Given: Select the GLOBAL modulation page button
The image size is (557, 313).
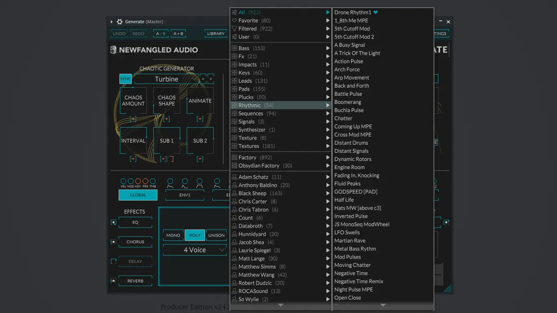Looking at the screenshot, I should tap(138, 195).
